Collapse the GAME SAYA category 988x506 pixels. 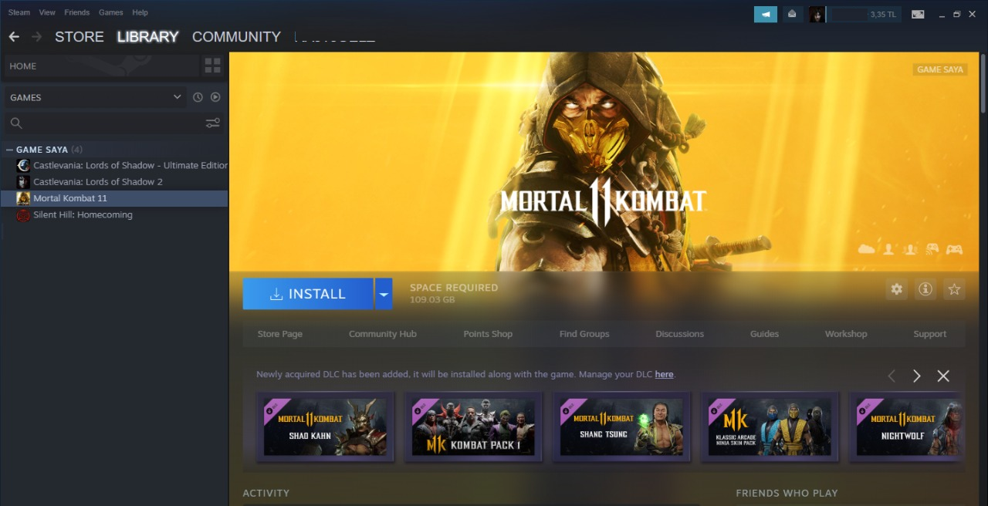9,150
